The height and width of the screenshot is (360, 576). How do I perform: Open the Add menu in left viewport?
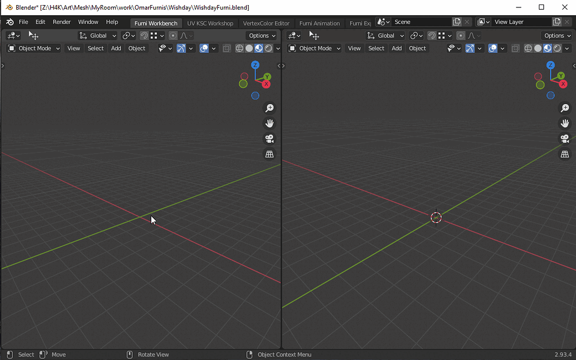coord(116,48)
